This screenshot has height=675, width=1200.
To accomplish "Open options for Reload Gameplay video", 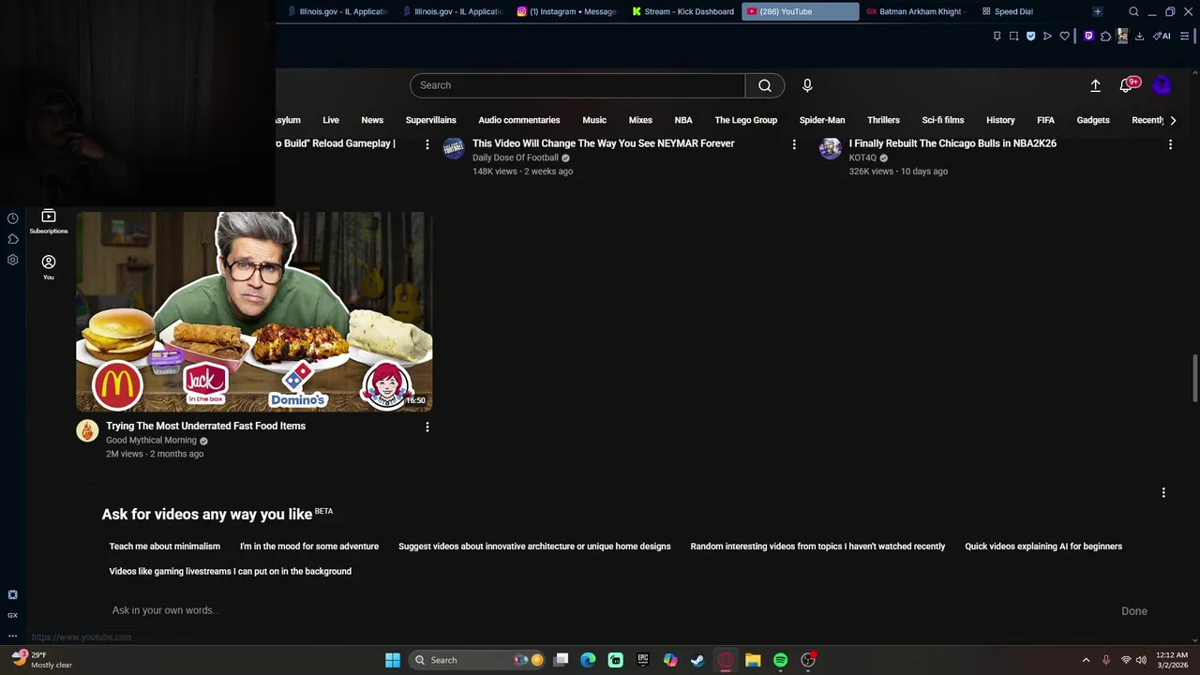I will pyautogui.click(x=427, y=144).
